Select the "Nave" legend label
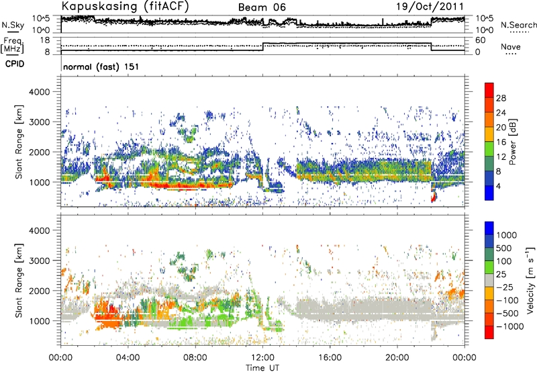The image size is (537, 372). (x=511, y=47)
